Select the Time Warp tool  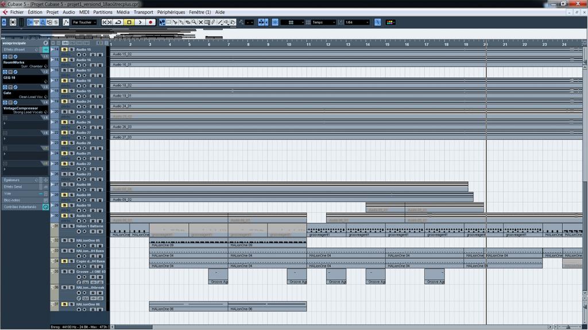[x=207, y=22]
